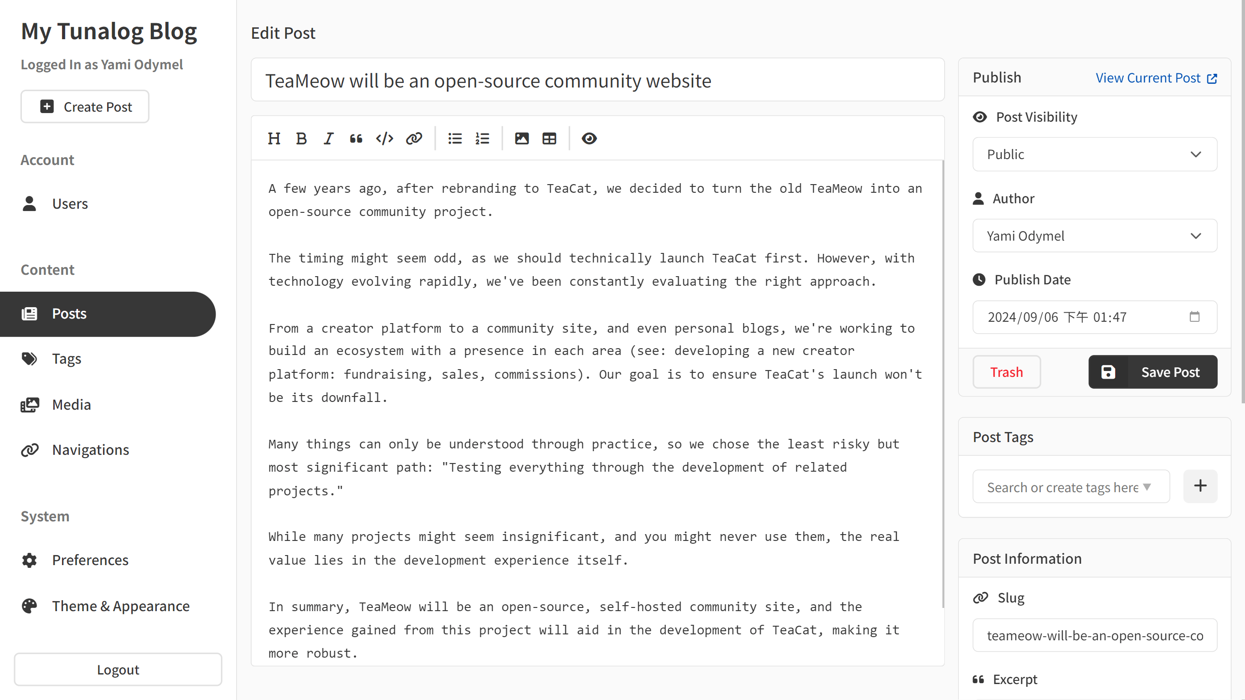Open the Post Visibility dropdown
The width and height of the screenshot is (1245, 700).
1094,154
